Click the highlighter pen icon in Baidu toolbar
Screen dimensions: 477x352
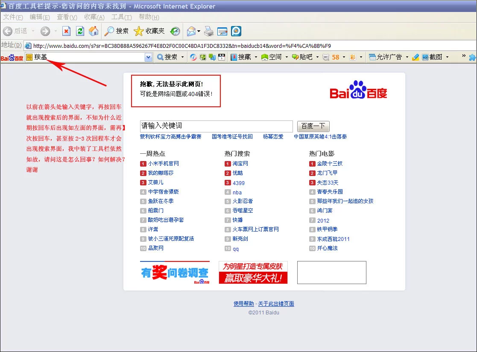coord(416,57)
